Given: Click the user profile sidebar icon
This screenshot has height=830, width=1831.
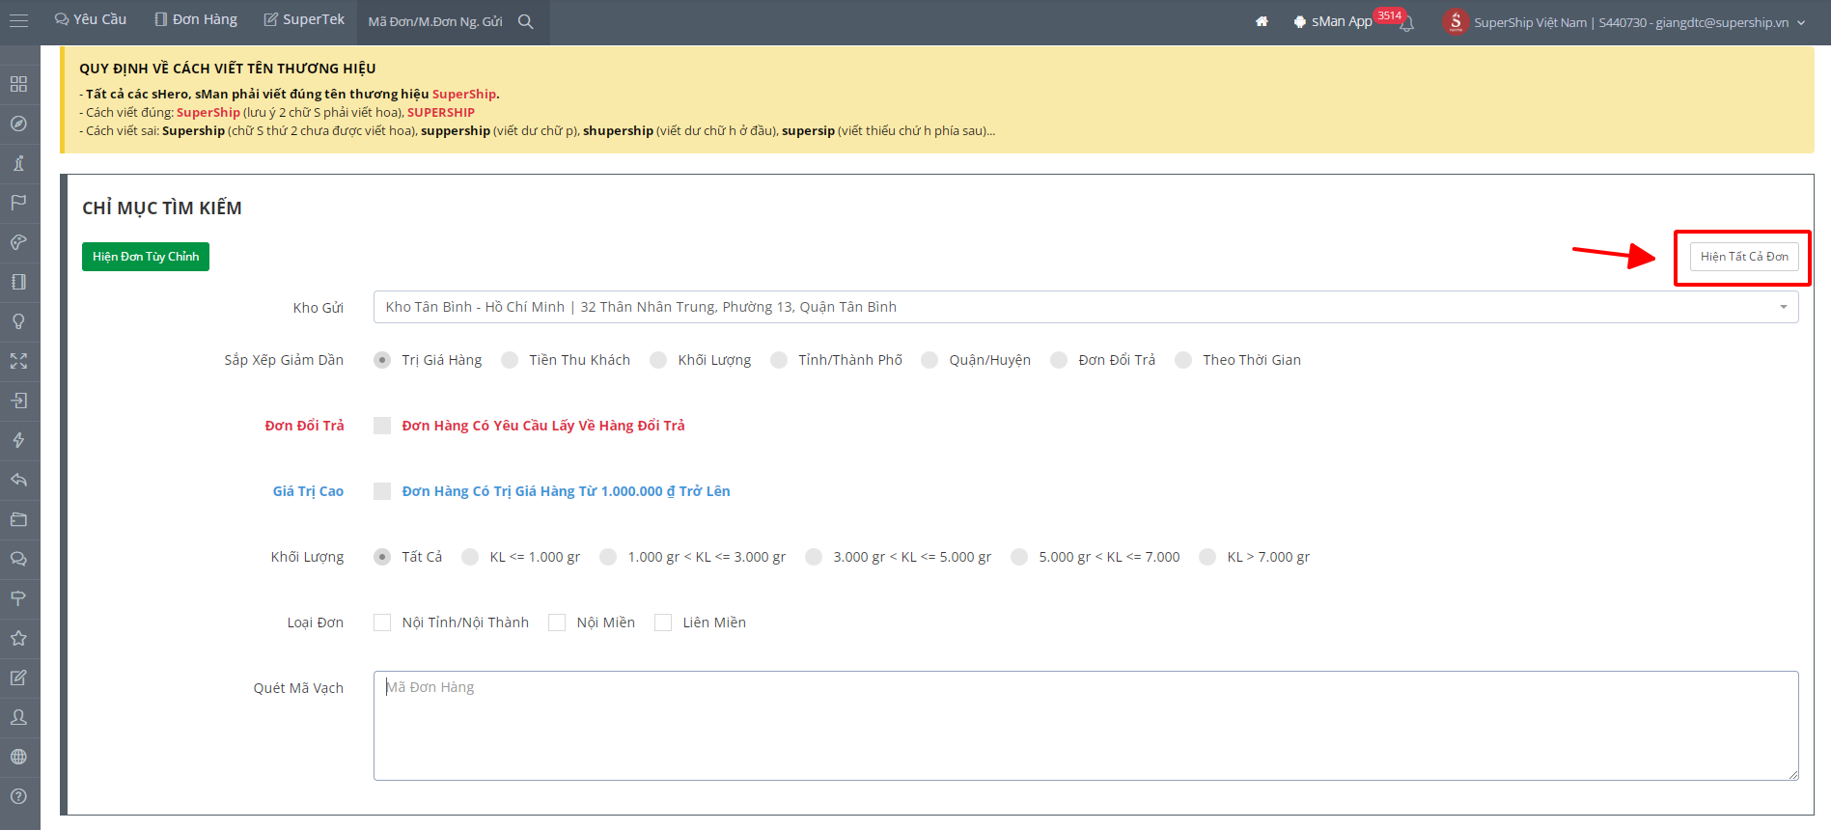Looking at the screenshot, I should click(18, 717).
